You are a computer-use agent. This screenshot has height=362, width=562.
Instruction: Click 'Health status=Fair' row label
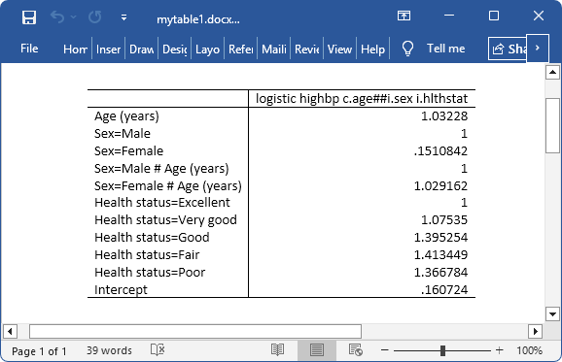click(x=147, y=255)
